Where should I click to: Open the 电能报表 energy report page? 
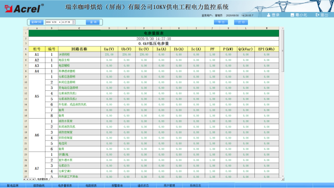pos(91,186)
